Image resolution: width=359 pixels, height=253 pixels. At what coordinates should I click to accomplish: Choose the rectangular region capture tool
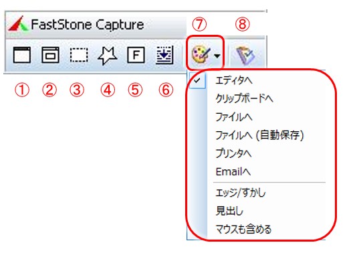tap(79, 55)
